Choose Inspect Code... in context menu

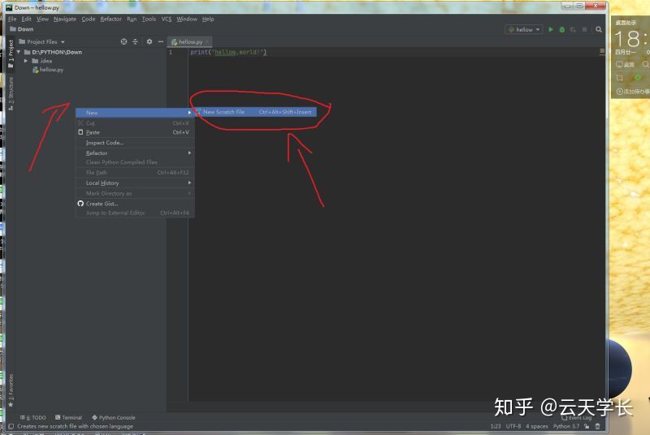click(x=135, y=142)
